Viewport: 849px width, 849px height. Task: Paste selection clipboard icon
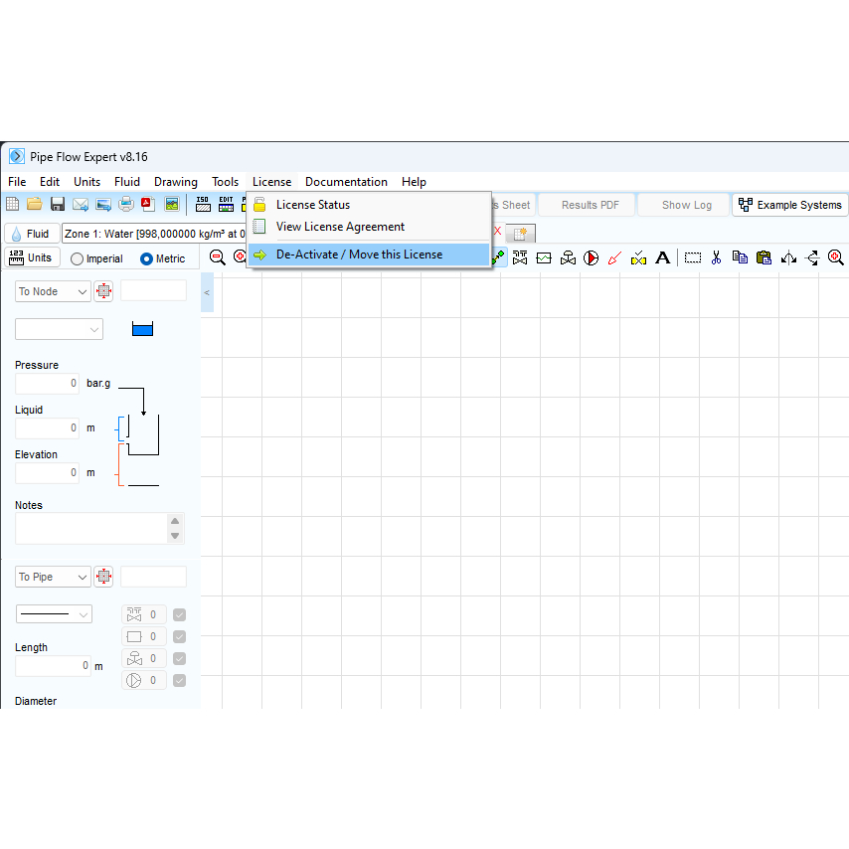pos(764,257)
